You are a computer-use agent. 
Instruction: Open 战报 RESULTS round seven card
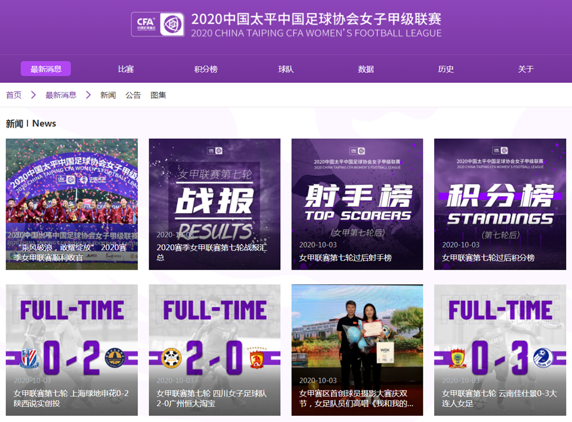coord(214,204)
